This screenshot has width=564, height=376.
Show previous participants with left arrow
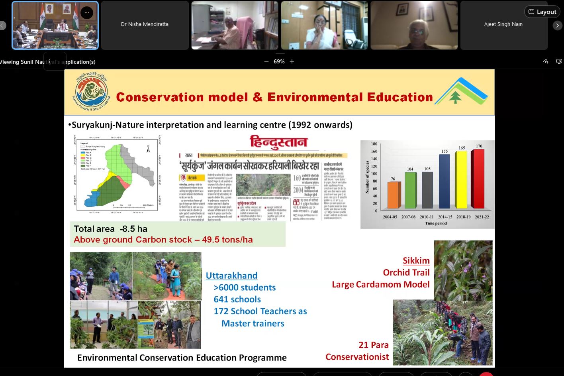(3, 26)
